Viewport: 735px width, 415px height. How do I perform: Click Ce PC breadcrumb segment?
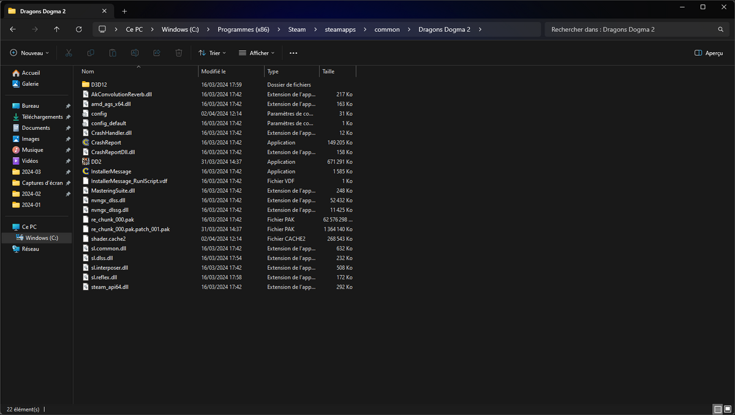pos(134,29)
